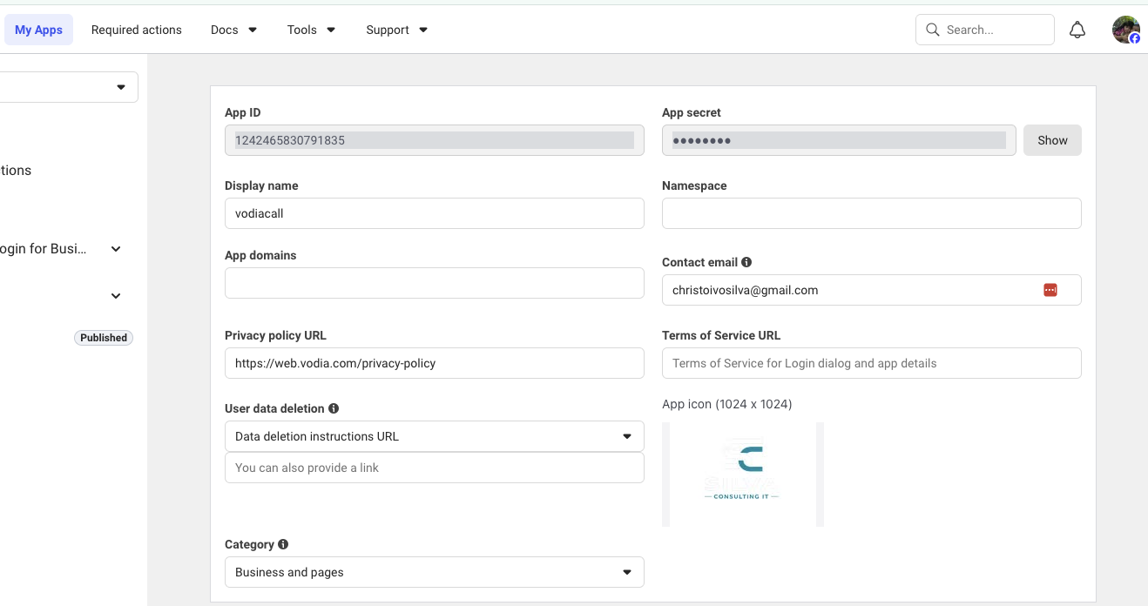Open the Tools menu
The height and width of the screenshot is (606, 1148).
point(311,30)
